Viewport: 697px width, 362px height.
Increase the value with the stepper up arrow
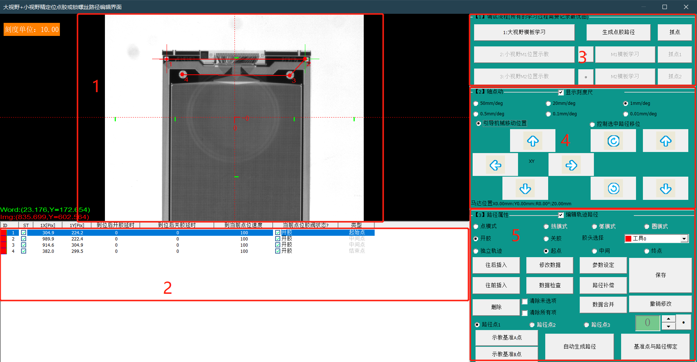668,319
